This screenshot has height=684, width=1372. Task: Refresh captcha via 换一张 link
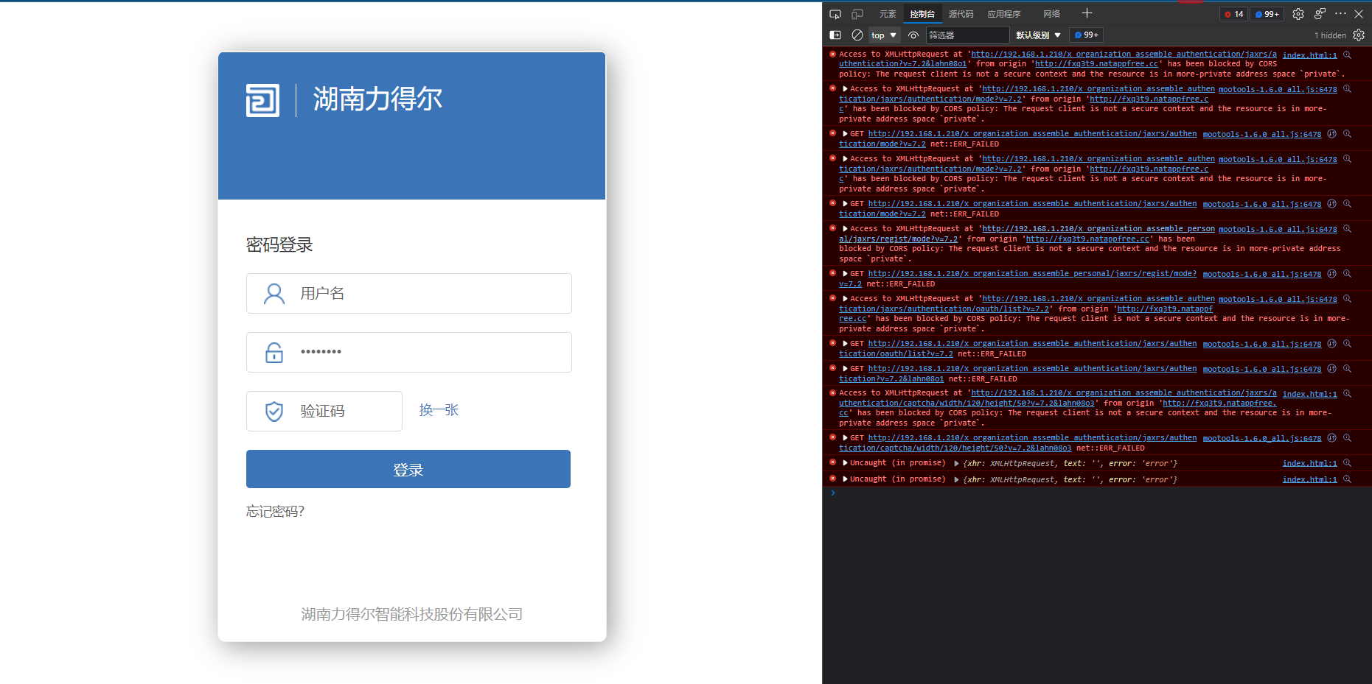coord(439,410)
